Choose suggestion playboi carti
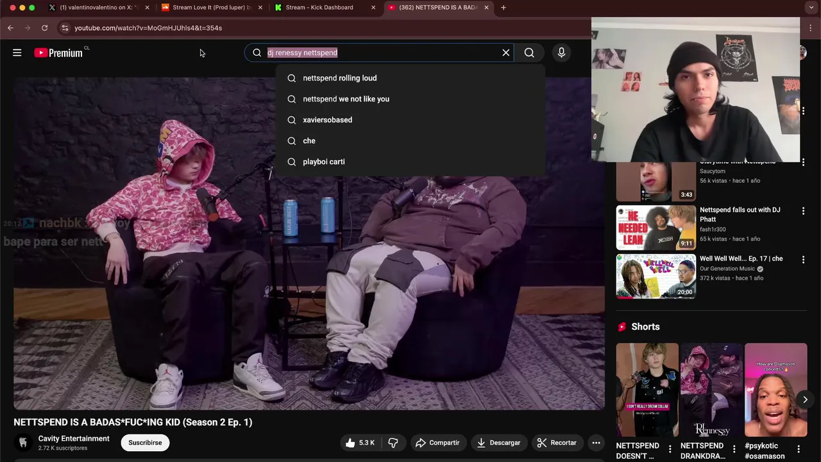This screenshot has width=821, height=462. pos(410,162)
